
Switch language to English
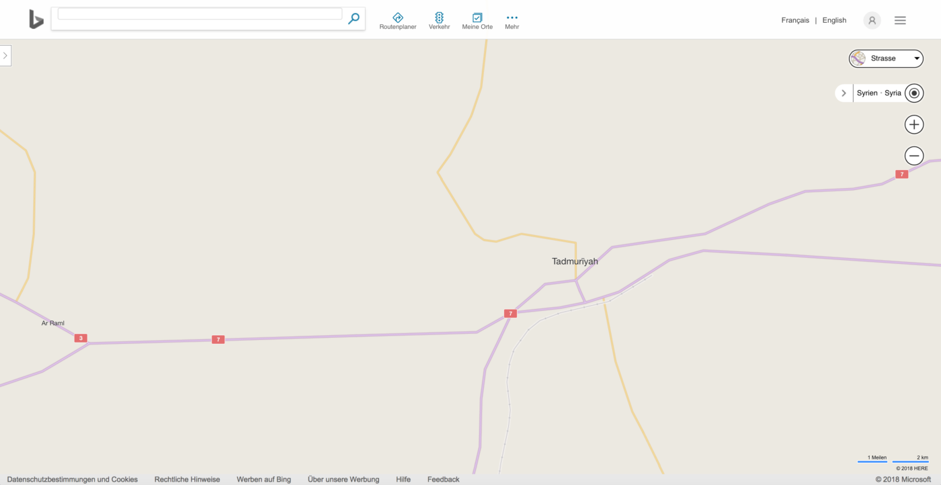point(834,20)
